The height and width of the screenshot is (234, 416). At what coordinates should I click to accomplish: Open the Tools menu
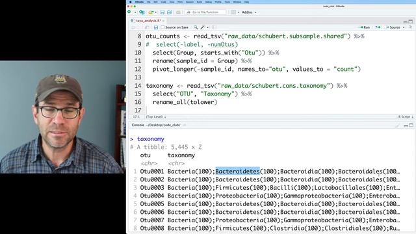click(x=227, y=2)
